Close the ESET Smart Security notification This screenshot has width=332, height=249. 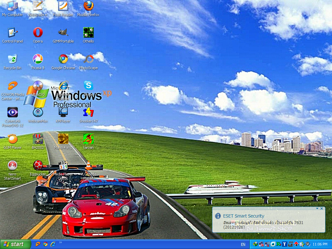[x=322, y=208]
